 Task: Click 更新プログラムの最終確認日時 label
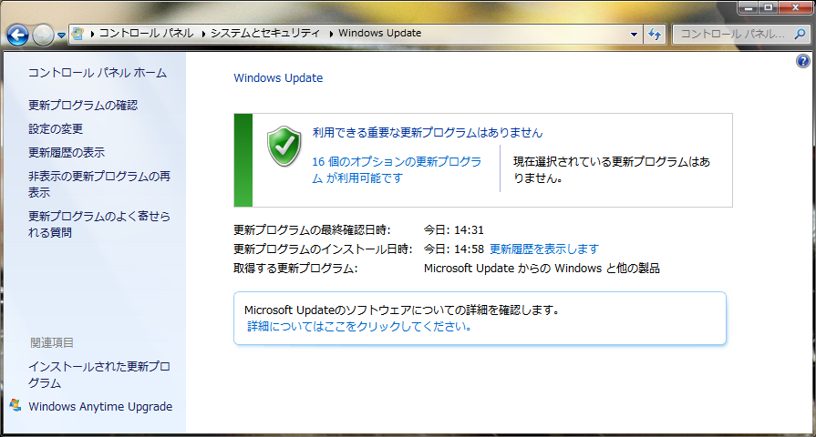tap(312, 229)
